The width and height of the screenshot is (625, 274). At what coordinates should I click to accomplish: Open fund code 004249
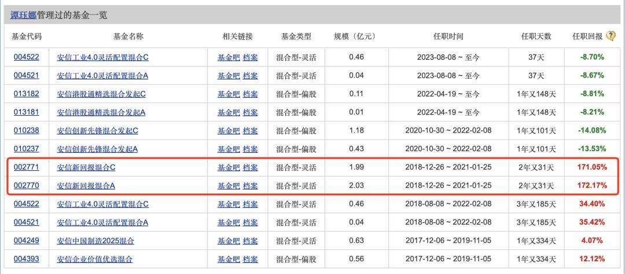(x=26, y=240)
